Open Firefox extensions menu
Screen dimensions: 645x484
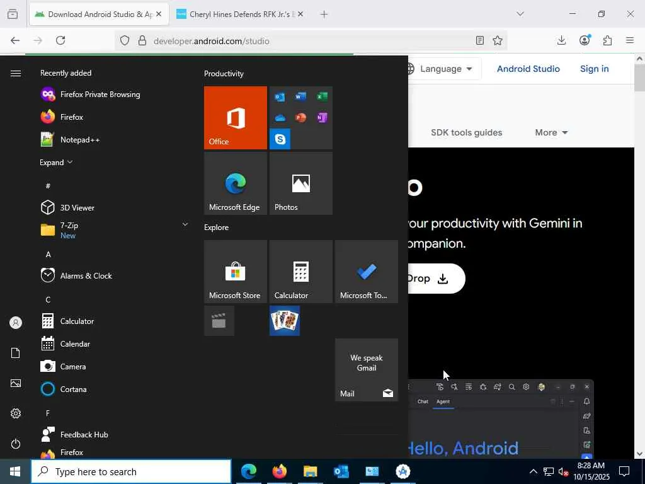pos(607,40)
